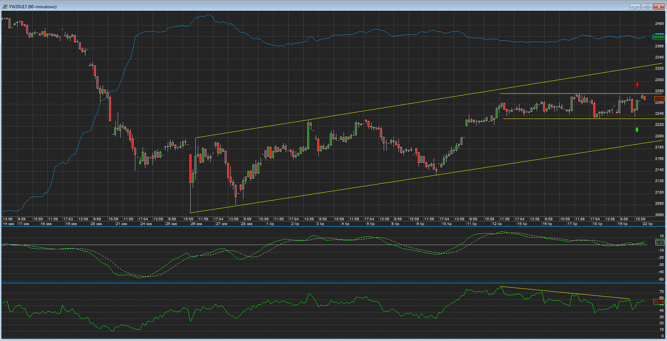Click the "17 lip" date label
The width and height of the screenshot is (667, 341).
(x=572, y=224)
